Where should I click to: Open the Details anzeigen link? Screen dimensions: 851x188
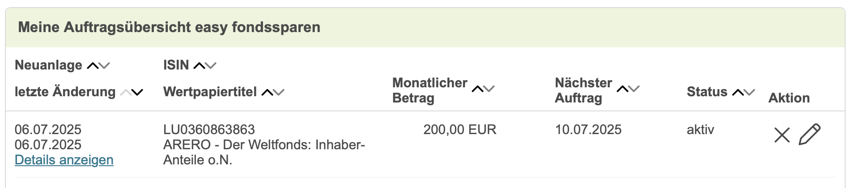pos(64,160)
